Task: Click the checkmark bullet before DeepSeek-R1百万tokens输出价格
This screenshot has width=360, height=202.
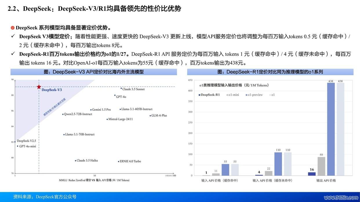Action: click(13, 54)
